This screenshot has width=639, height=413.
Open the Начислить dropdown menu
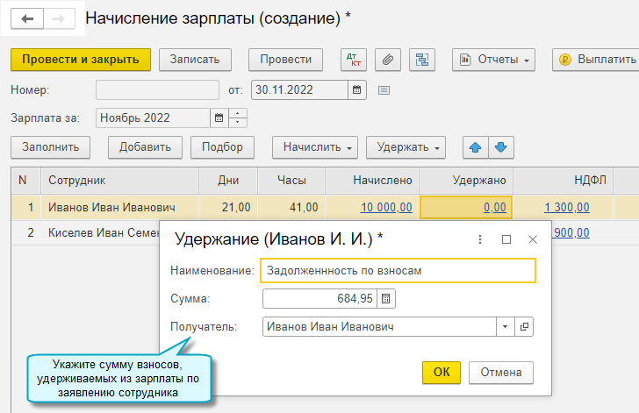click(x=315, y=147)
